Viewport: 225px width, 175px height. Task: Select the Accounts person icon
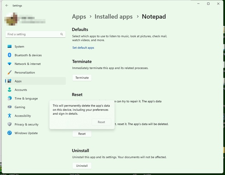click(9, 89)
